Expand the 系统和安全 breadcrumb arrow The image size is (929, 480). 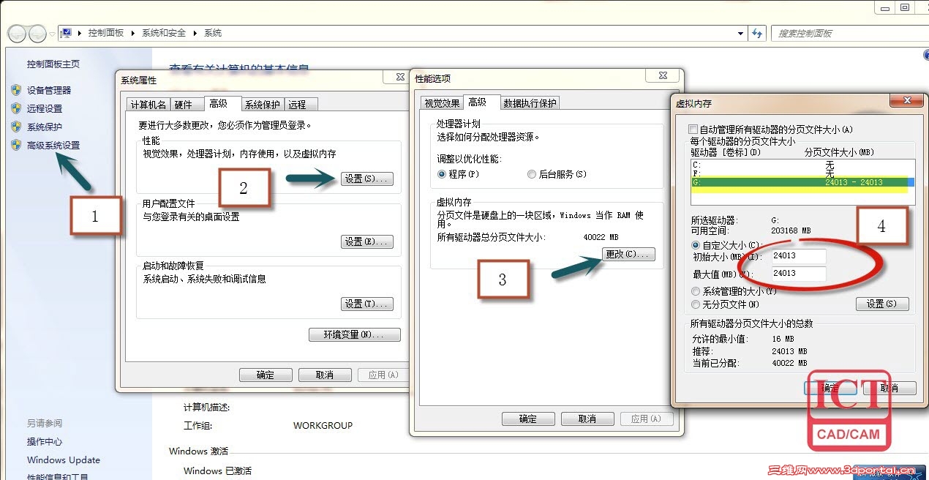tap(195, 33)
